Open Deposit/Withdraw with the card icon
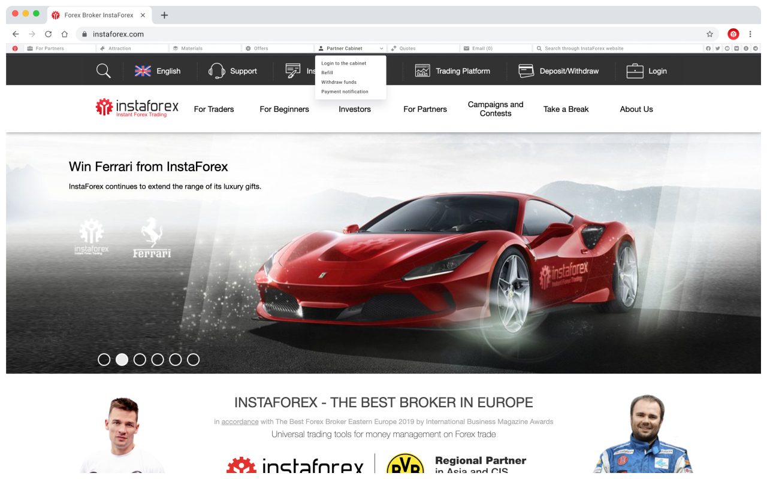The image size is (767, 479). [x=558, y=71]
